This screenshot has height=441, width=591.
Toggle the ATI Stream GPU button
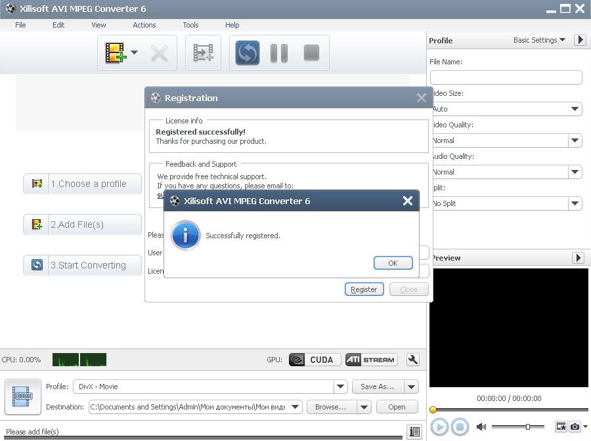pos(371,360)
